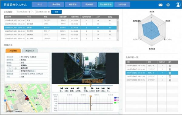Open the start date calendar picker
The width and height of the screenshot is (182, 115).
coord(29,12)
